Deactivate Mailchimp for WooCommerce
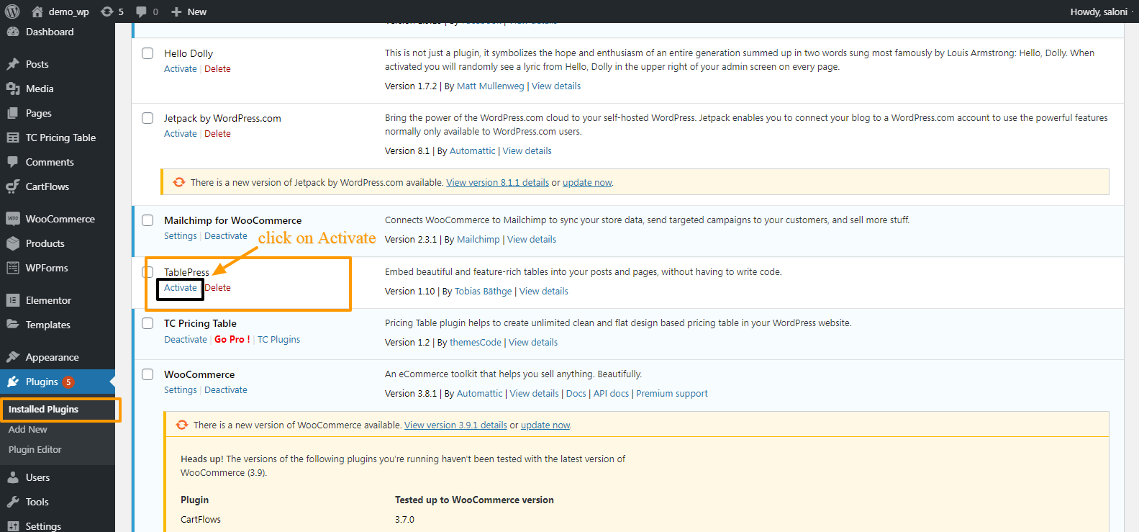 (226, 236)
